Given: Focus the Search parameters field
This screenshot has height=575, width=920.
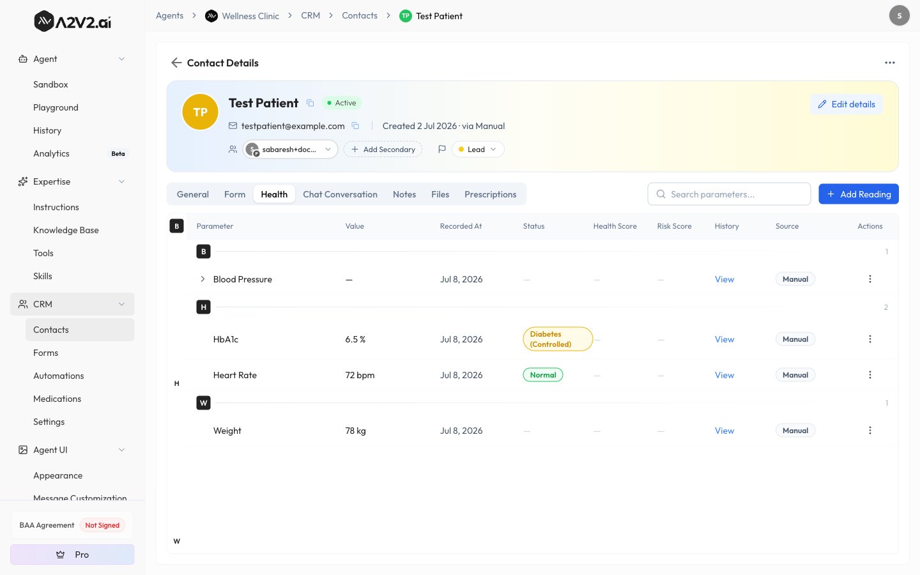Looking at the screenshot, I should pyautogui.click(x=729, y=194).
